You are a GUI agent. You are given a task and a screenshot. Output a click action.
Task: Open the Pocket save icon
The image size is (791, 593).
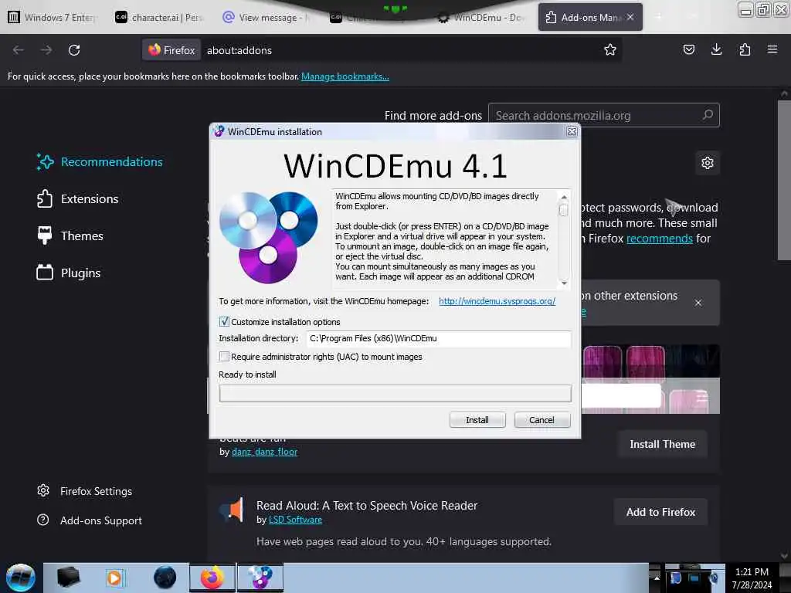pyautogui.click(x=688, y=49)
